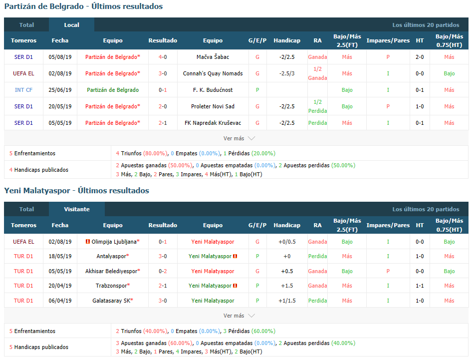Click the +1.5 handicap in the Trabzonspor row
This screenshot has width=473, height=361.
[287, 286]
